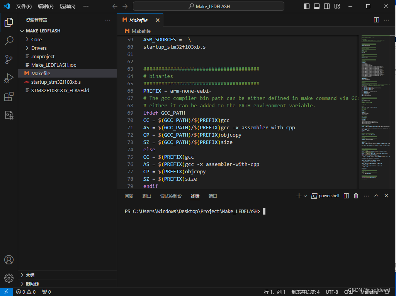Viewport: 396px width, 296px height.
Task: Click the Make_LEDFLASH command center search box
Action: tap(209, 6)
